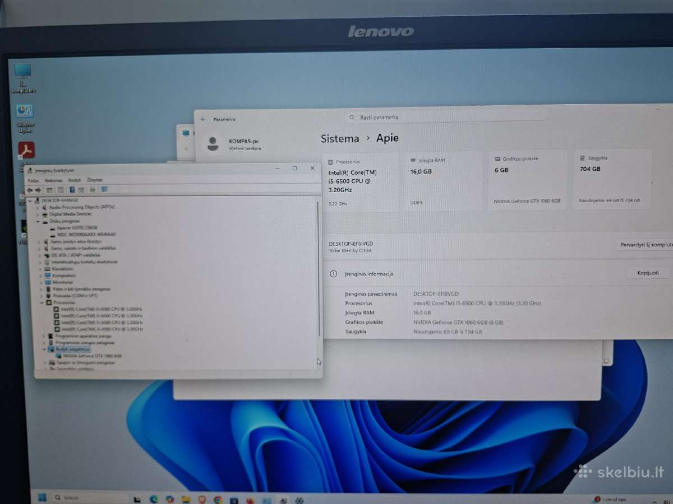This screenshot has height=504, width=673.
Task: Click the Grafikos plokštė card icon
Action: pyautogui.click(x=497, y=159)
